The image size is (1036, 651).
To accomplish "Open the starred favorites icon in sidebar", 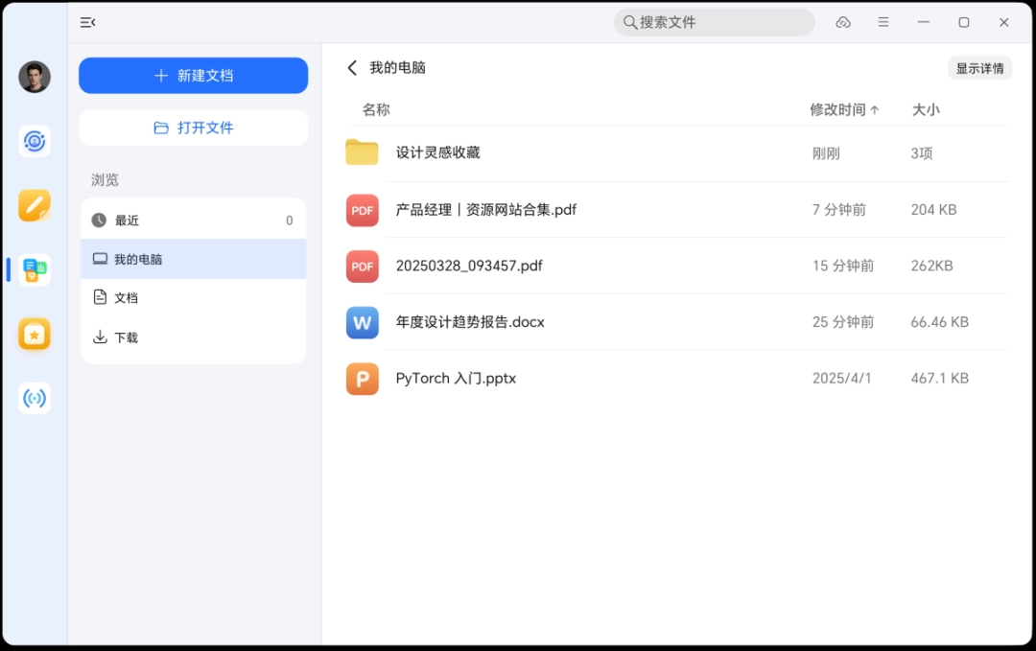I will click(x=35, y=334).
